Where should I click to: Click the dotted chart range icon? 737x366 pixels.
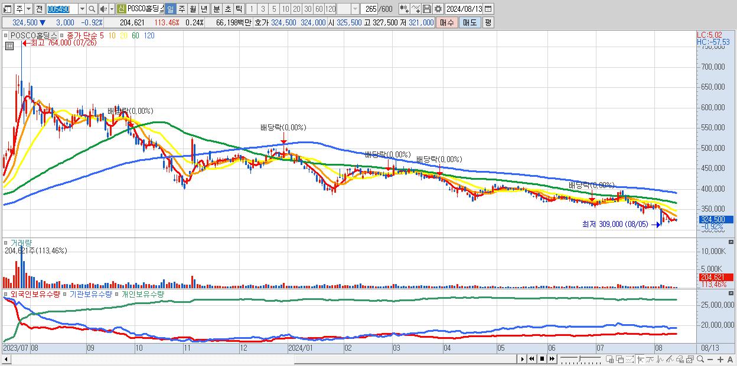(630, 359)
